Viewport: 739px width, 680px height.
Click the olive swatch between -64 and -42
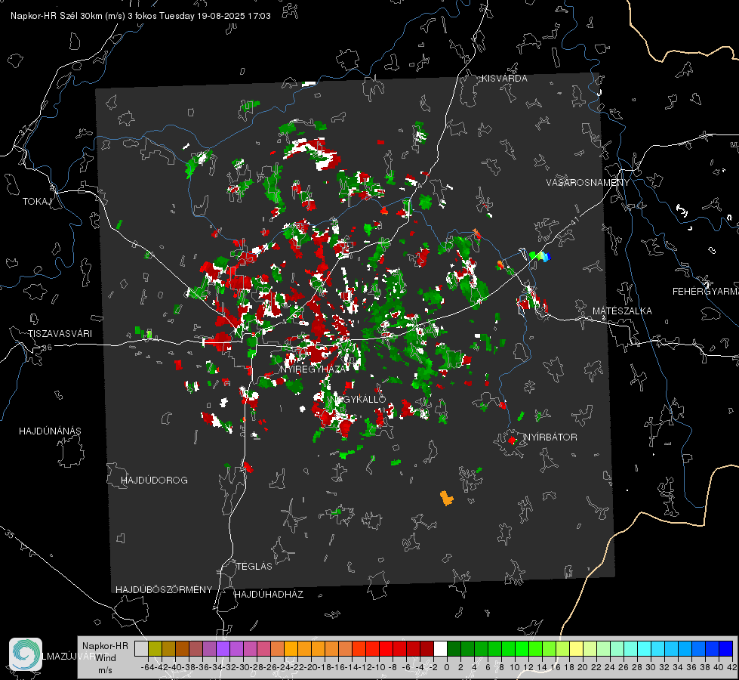click(x=155, y=649)
